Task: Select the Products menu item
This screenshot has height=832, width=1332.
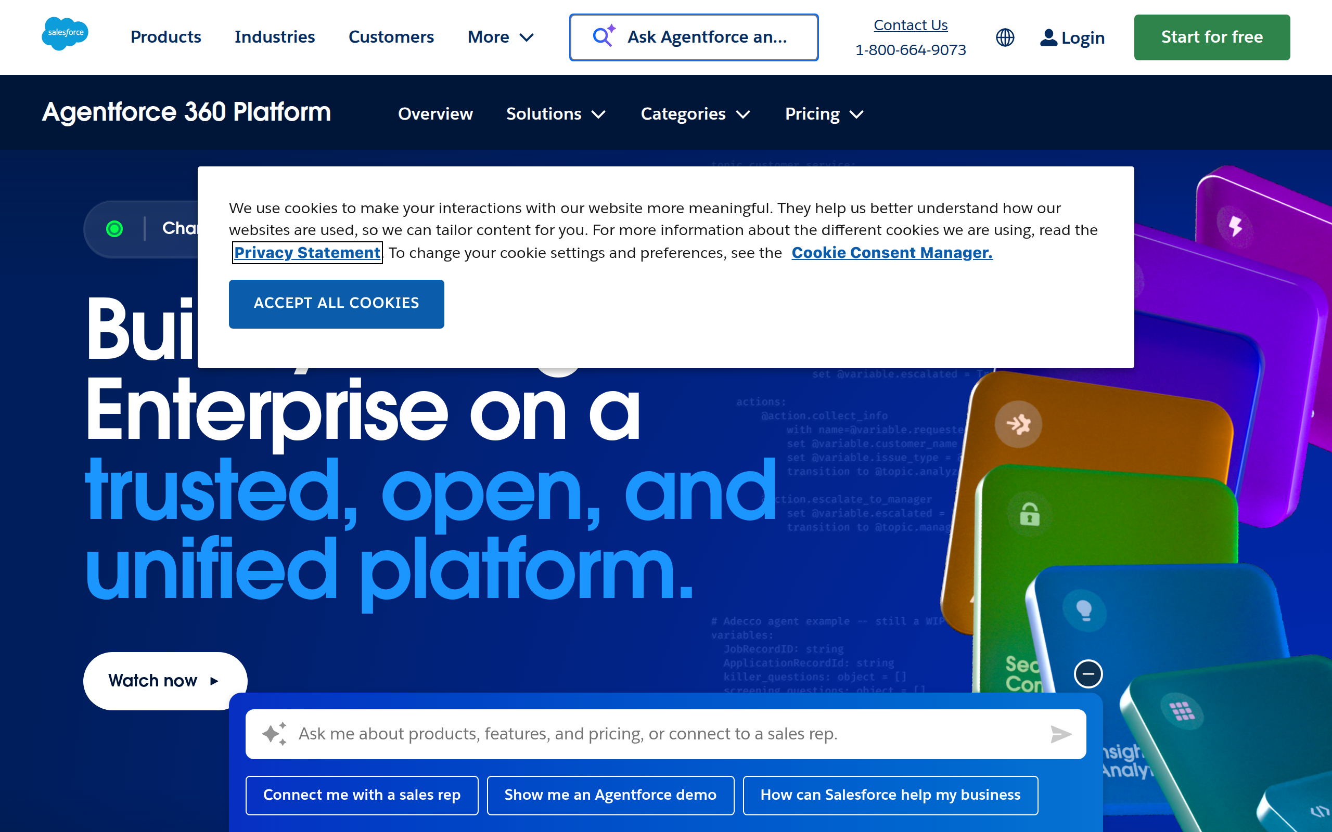Action: click(x=165, y=37)
